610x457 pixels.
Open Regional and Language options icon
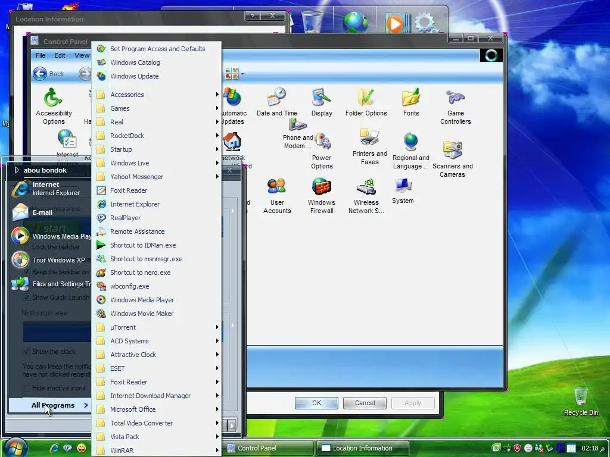pyautogui.click(x=411, y=151)
